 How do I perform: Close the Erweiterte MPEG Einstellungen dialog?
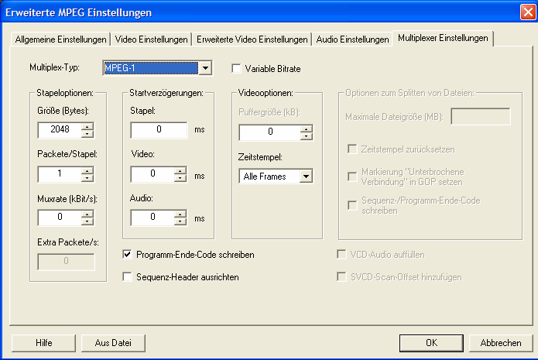(x=523, y=12)
